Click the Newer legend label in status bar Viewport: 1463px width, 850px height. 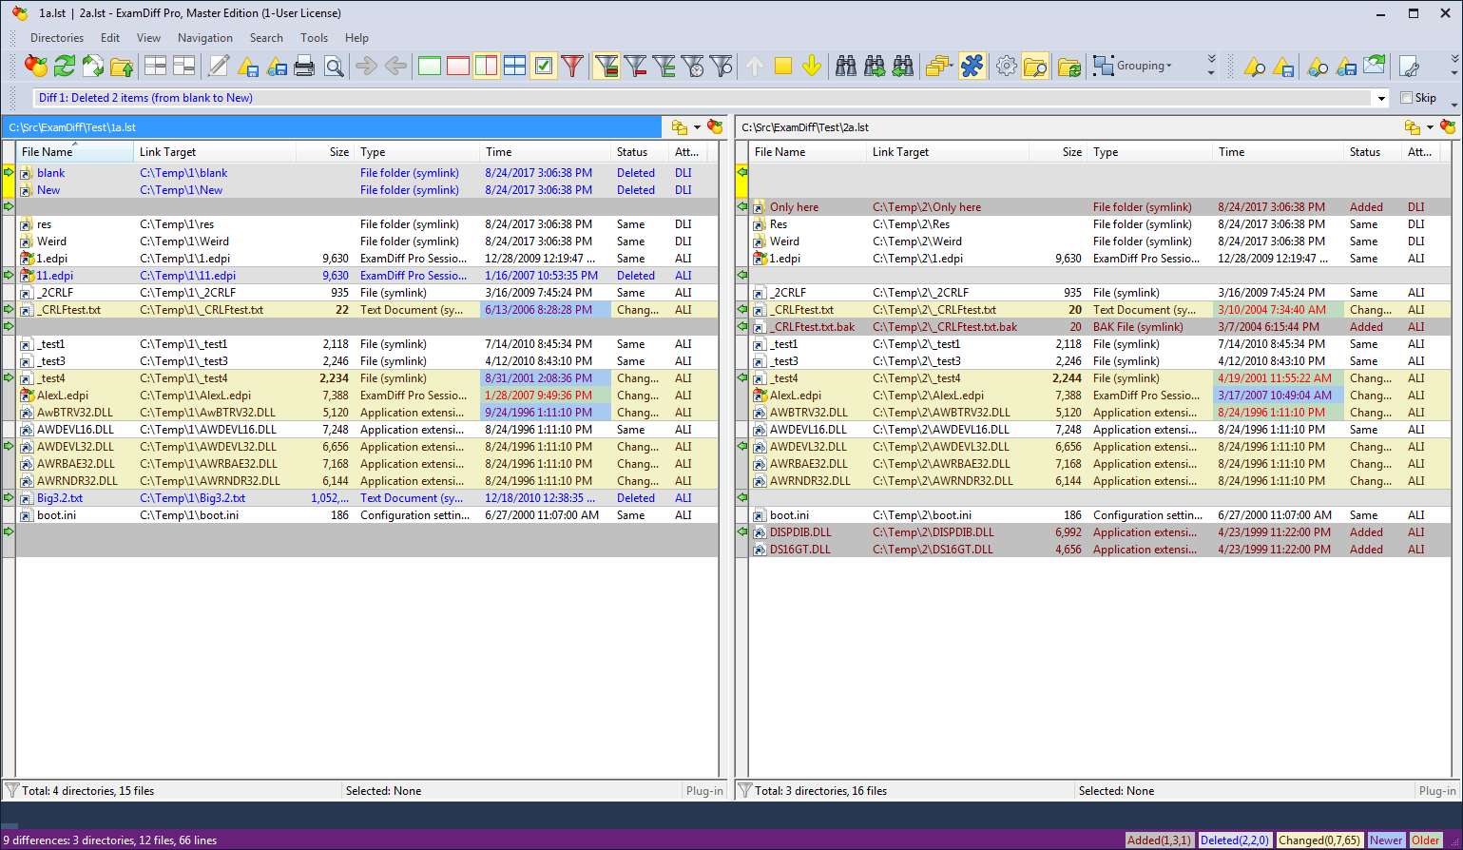point(1385,840)
